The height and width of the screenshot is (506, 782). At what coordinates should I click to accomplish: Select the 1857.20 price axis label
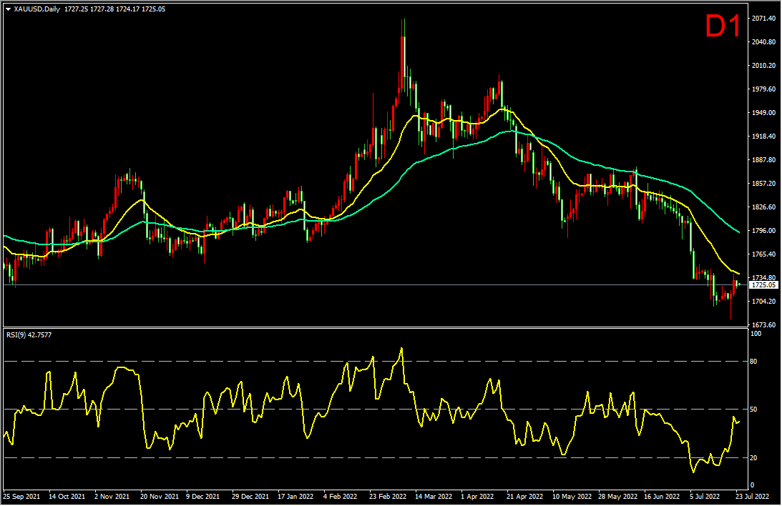763,184
